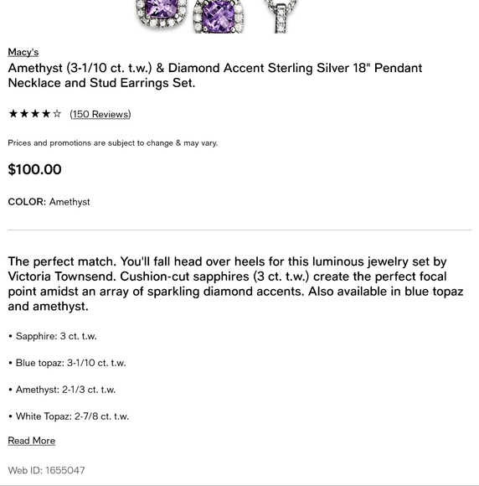Click the first filled rating star
The width and height of the screenshot is (479, 486).
[13, 114]
